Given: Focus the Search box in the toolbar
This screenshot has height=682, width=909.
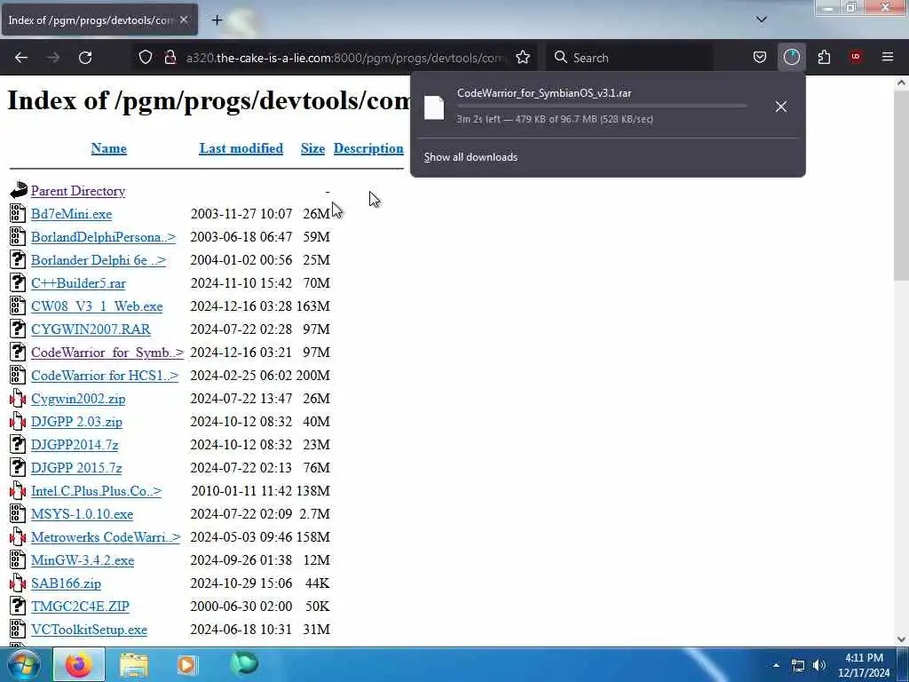Looking at the screenshot, I should 629,58.
